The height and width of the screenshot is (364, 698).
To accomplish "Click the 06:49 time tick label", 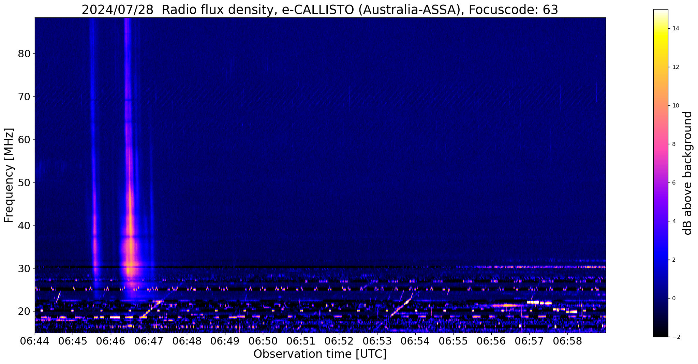I will click(225, 341).
